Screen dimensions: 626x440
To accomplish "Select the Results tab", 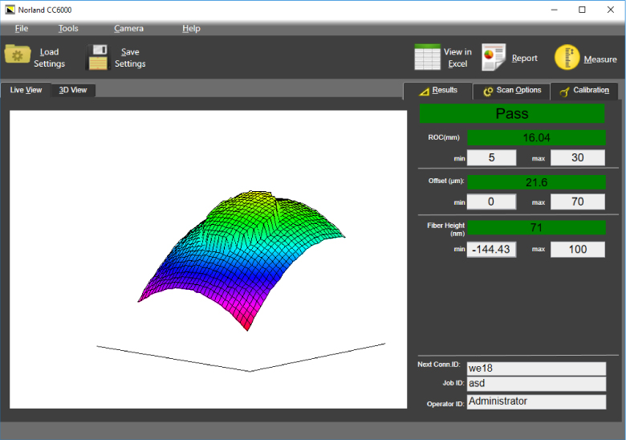I will 438,90.
